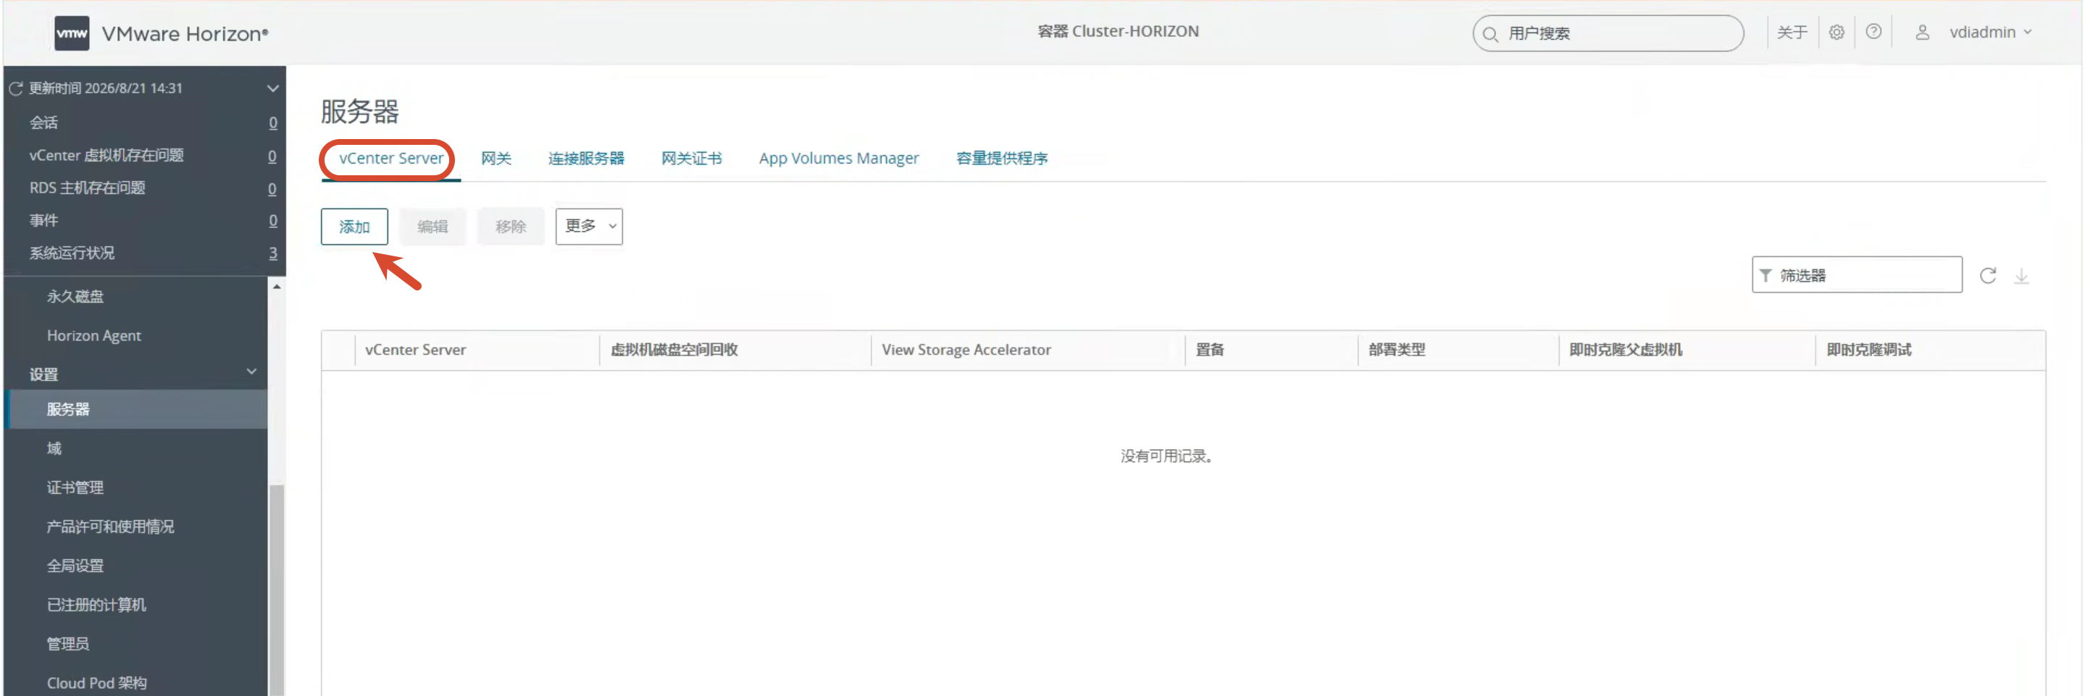Open the settings gear icon in header

point(1837,33)
